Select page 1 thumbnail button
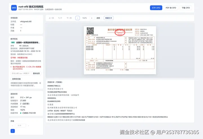Image resolution: width=203 pixels, height=139 pixels. 13,131
